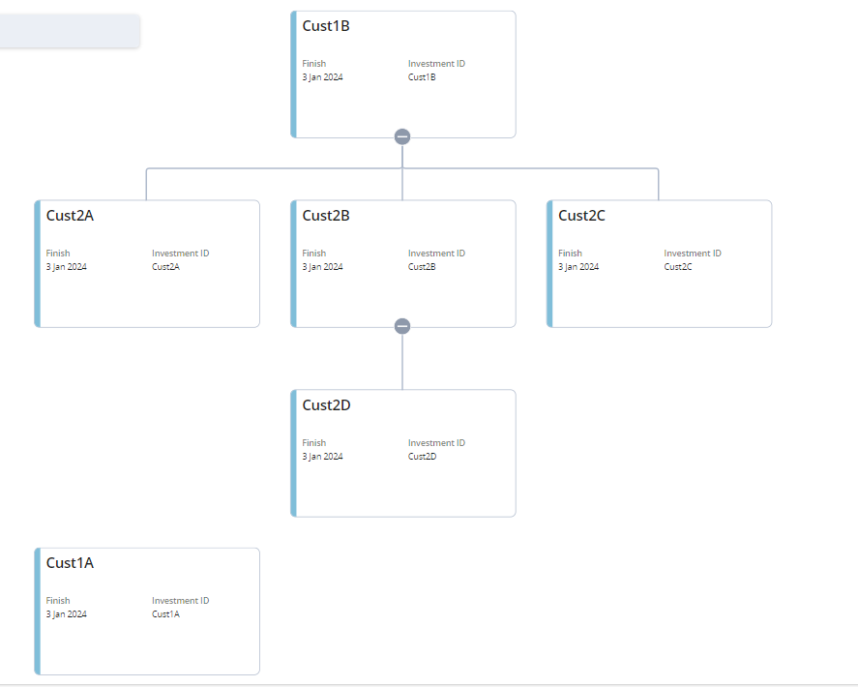Click the Finish date on Cust1A card
858x687 pixels.
tap(66, 614)
